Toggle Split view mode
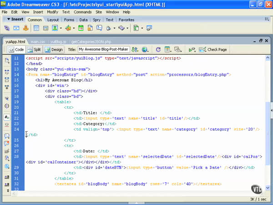The image size is (273, 205). (x=35, y=50)
